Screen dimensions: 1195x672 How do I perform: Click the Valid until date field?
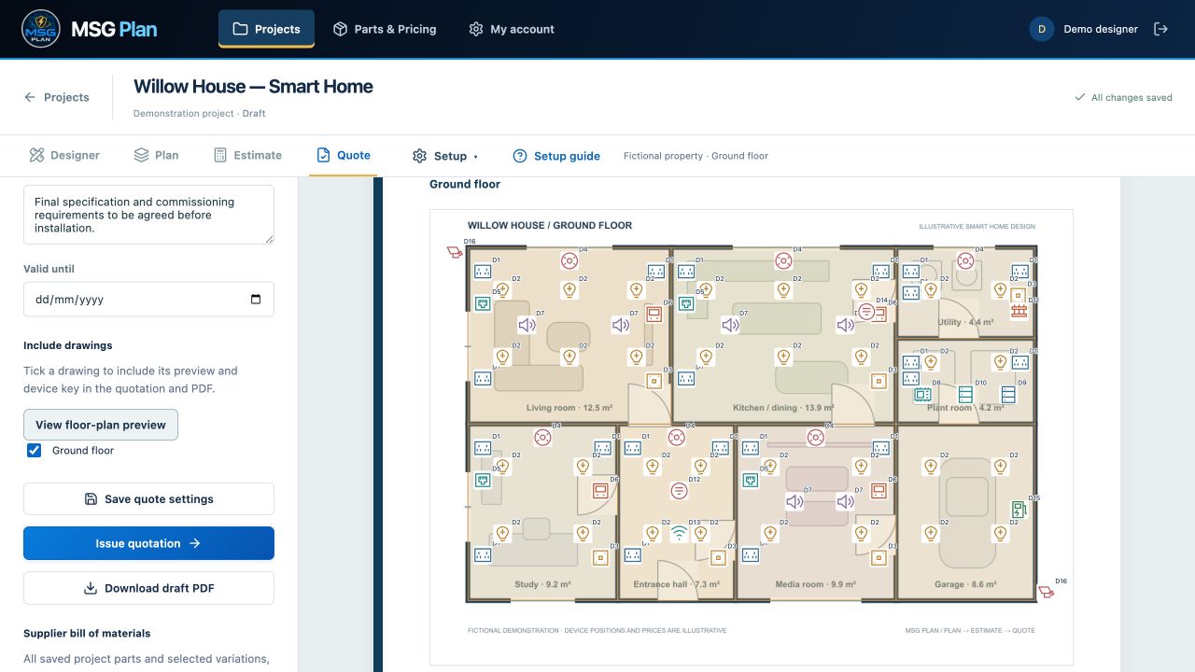click(x=148, y=300)
